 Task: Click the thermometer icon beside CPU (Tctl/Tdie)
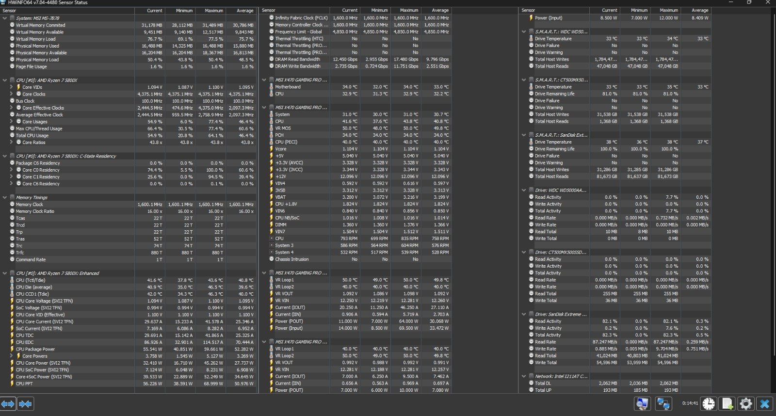pos(12,280)
